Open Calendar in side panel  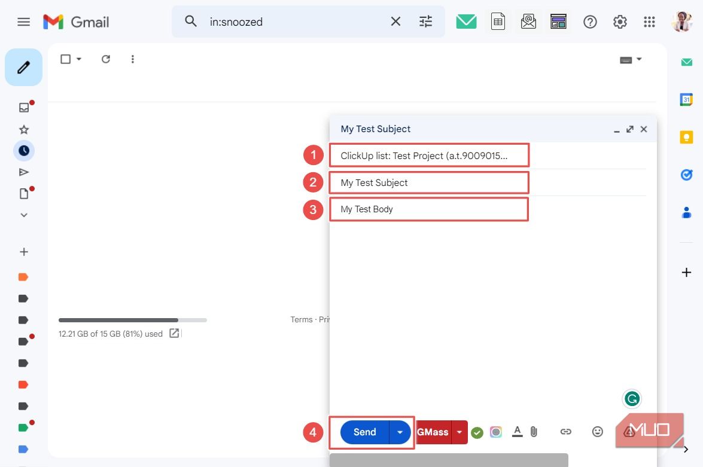point(686,99)
